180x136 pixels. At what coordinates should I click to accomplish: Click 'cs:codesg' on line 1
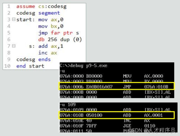point(52,7)
